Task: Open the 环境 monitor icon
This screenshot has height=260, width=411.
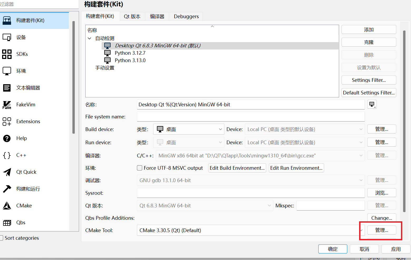Action: pos(7,71)
